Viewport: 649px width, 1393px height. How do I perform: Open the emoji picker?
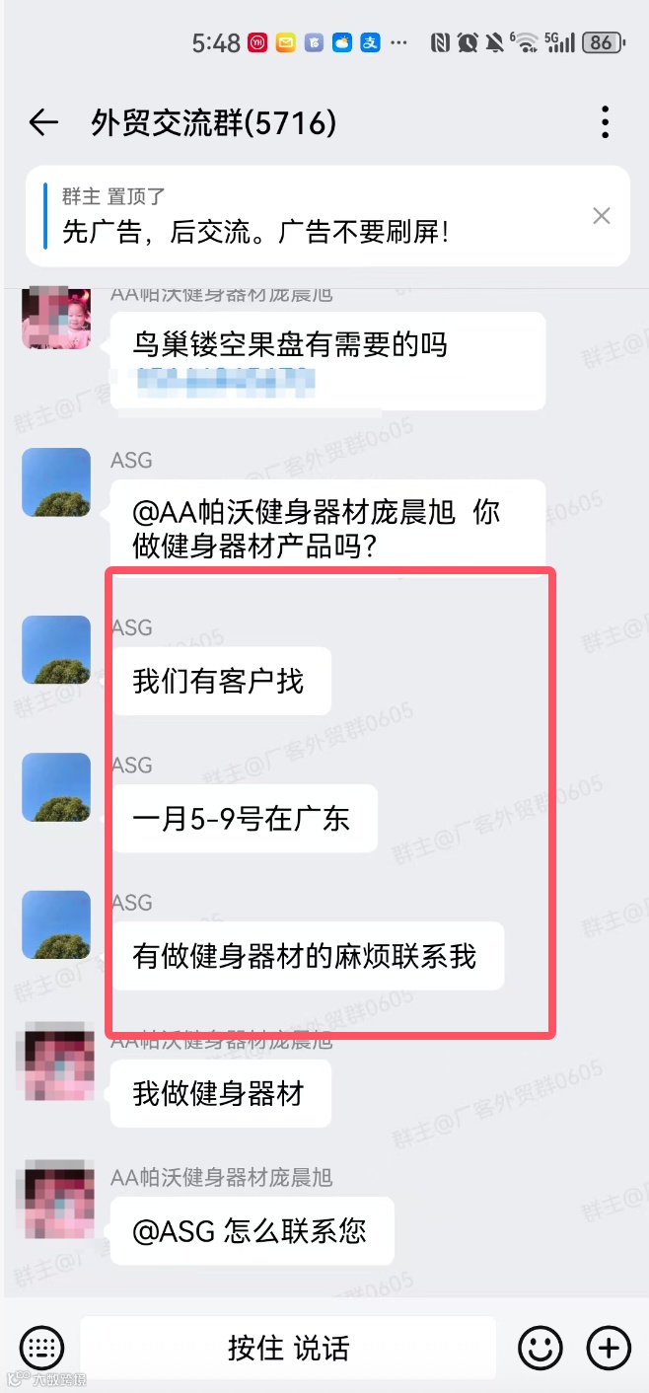[x=541, y=1348]
